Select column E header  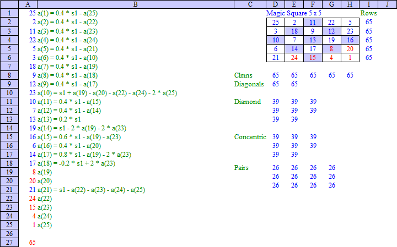294,4
